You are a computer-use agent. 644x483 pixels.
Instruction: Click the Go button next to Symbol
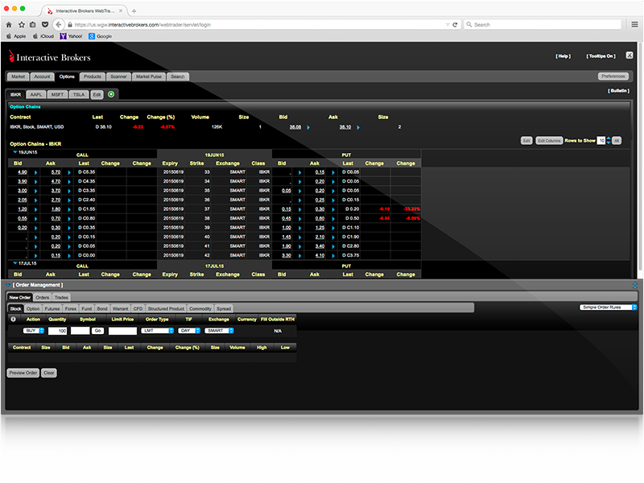tap(97, 331)
